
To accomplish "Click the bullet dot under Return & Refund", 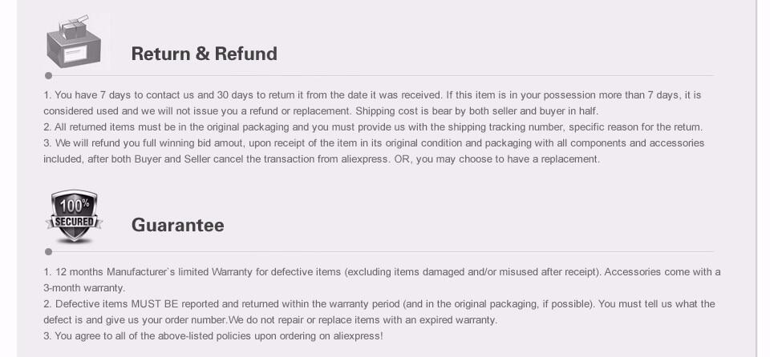I will [x=48, y=75].
